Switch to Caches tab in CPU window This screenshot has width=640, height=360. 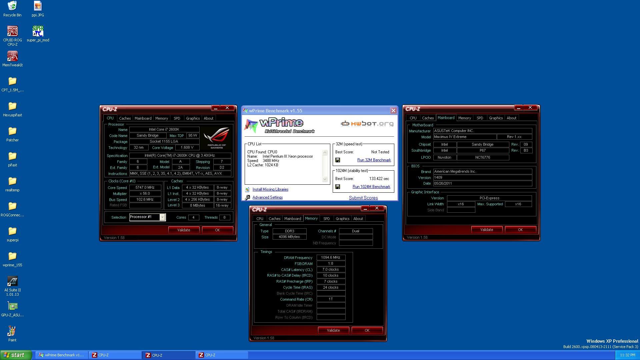click(125, 118)
